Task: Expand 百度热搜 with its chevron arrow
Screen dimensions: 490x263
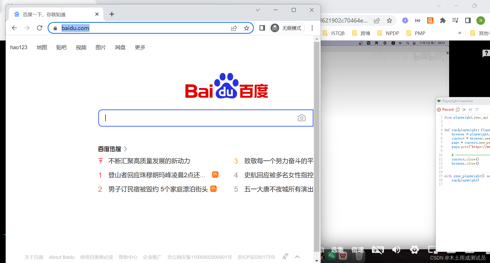Action: [x=125, y=149]
